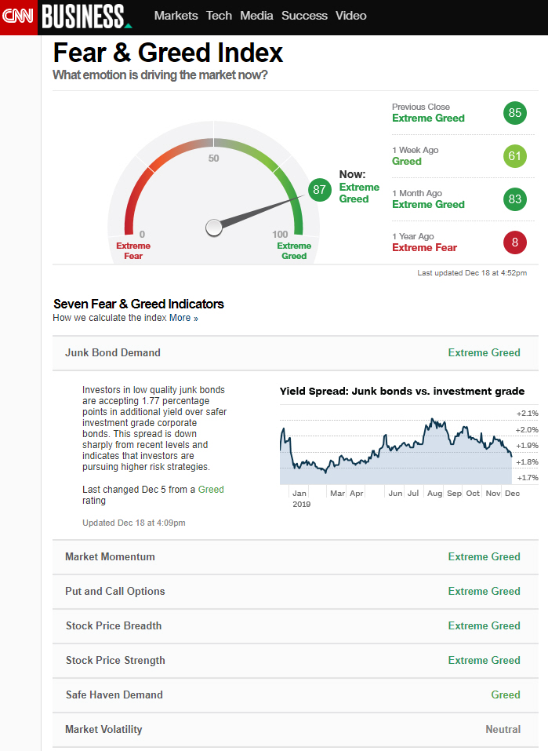Click the Previous Close 85 badge
The image size is (548, 751).
(514, 113)
